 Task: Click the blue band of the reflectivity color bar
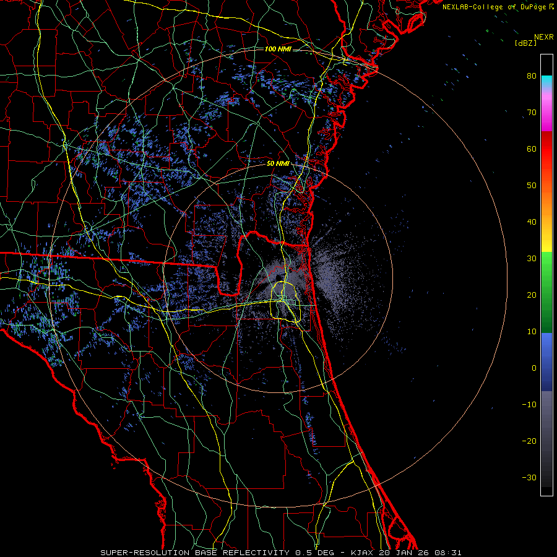[x=546, y=361]
